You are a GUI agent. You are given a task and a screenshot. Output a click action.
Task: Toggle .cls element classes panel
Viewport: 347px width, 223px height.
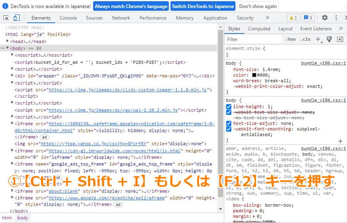point(305,39)
